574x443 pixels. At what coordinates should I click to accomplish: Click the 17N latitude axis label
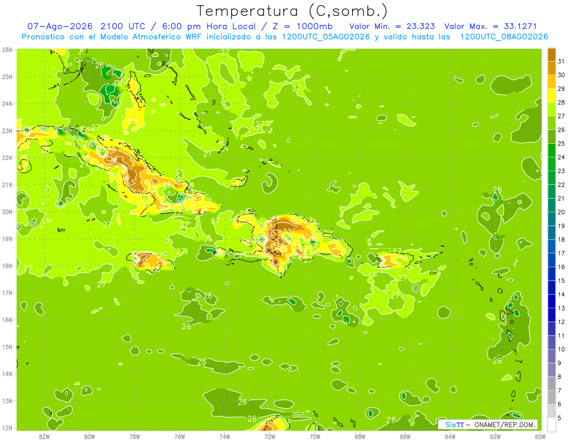click(x=7, y=292)
